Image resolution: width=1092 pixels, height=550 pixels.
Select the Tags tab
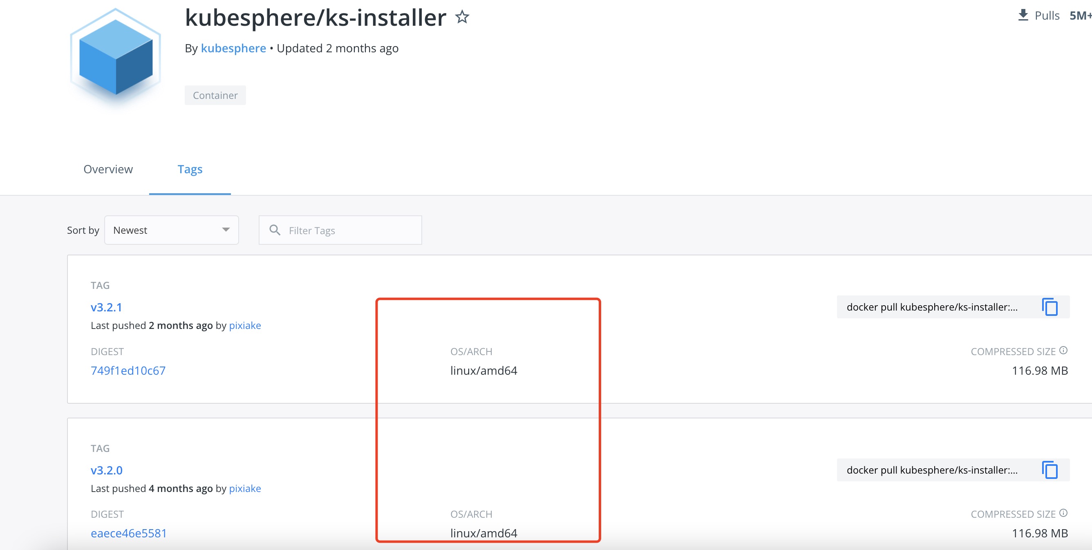(190, 169)
